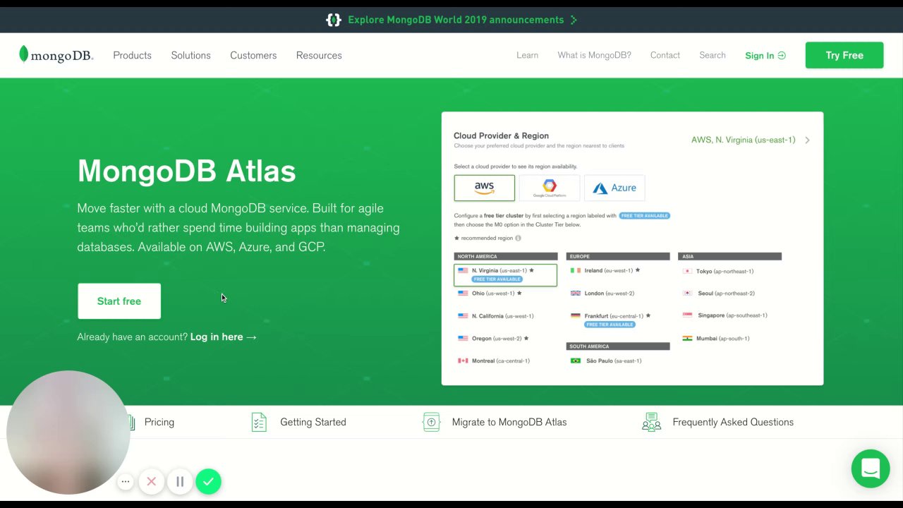This screenshot has width=903, height=508.
Task: Click Log in here link
Action: pos(223,337)
